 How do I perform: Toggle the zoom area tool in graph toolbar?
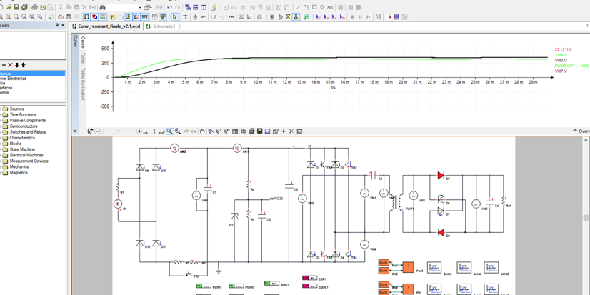pyautogui.click(x=169, y=131)
